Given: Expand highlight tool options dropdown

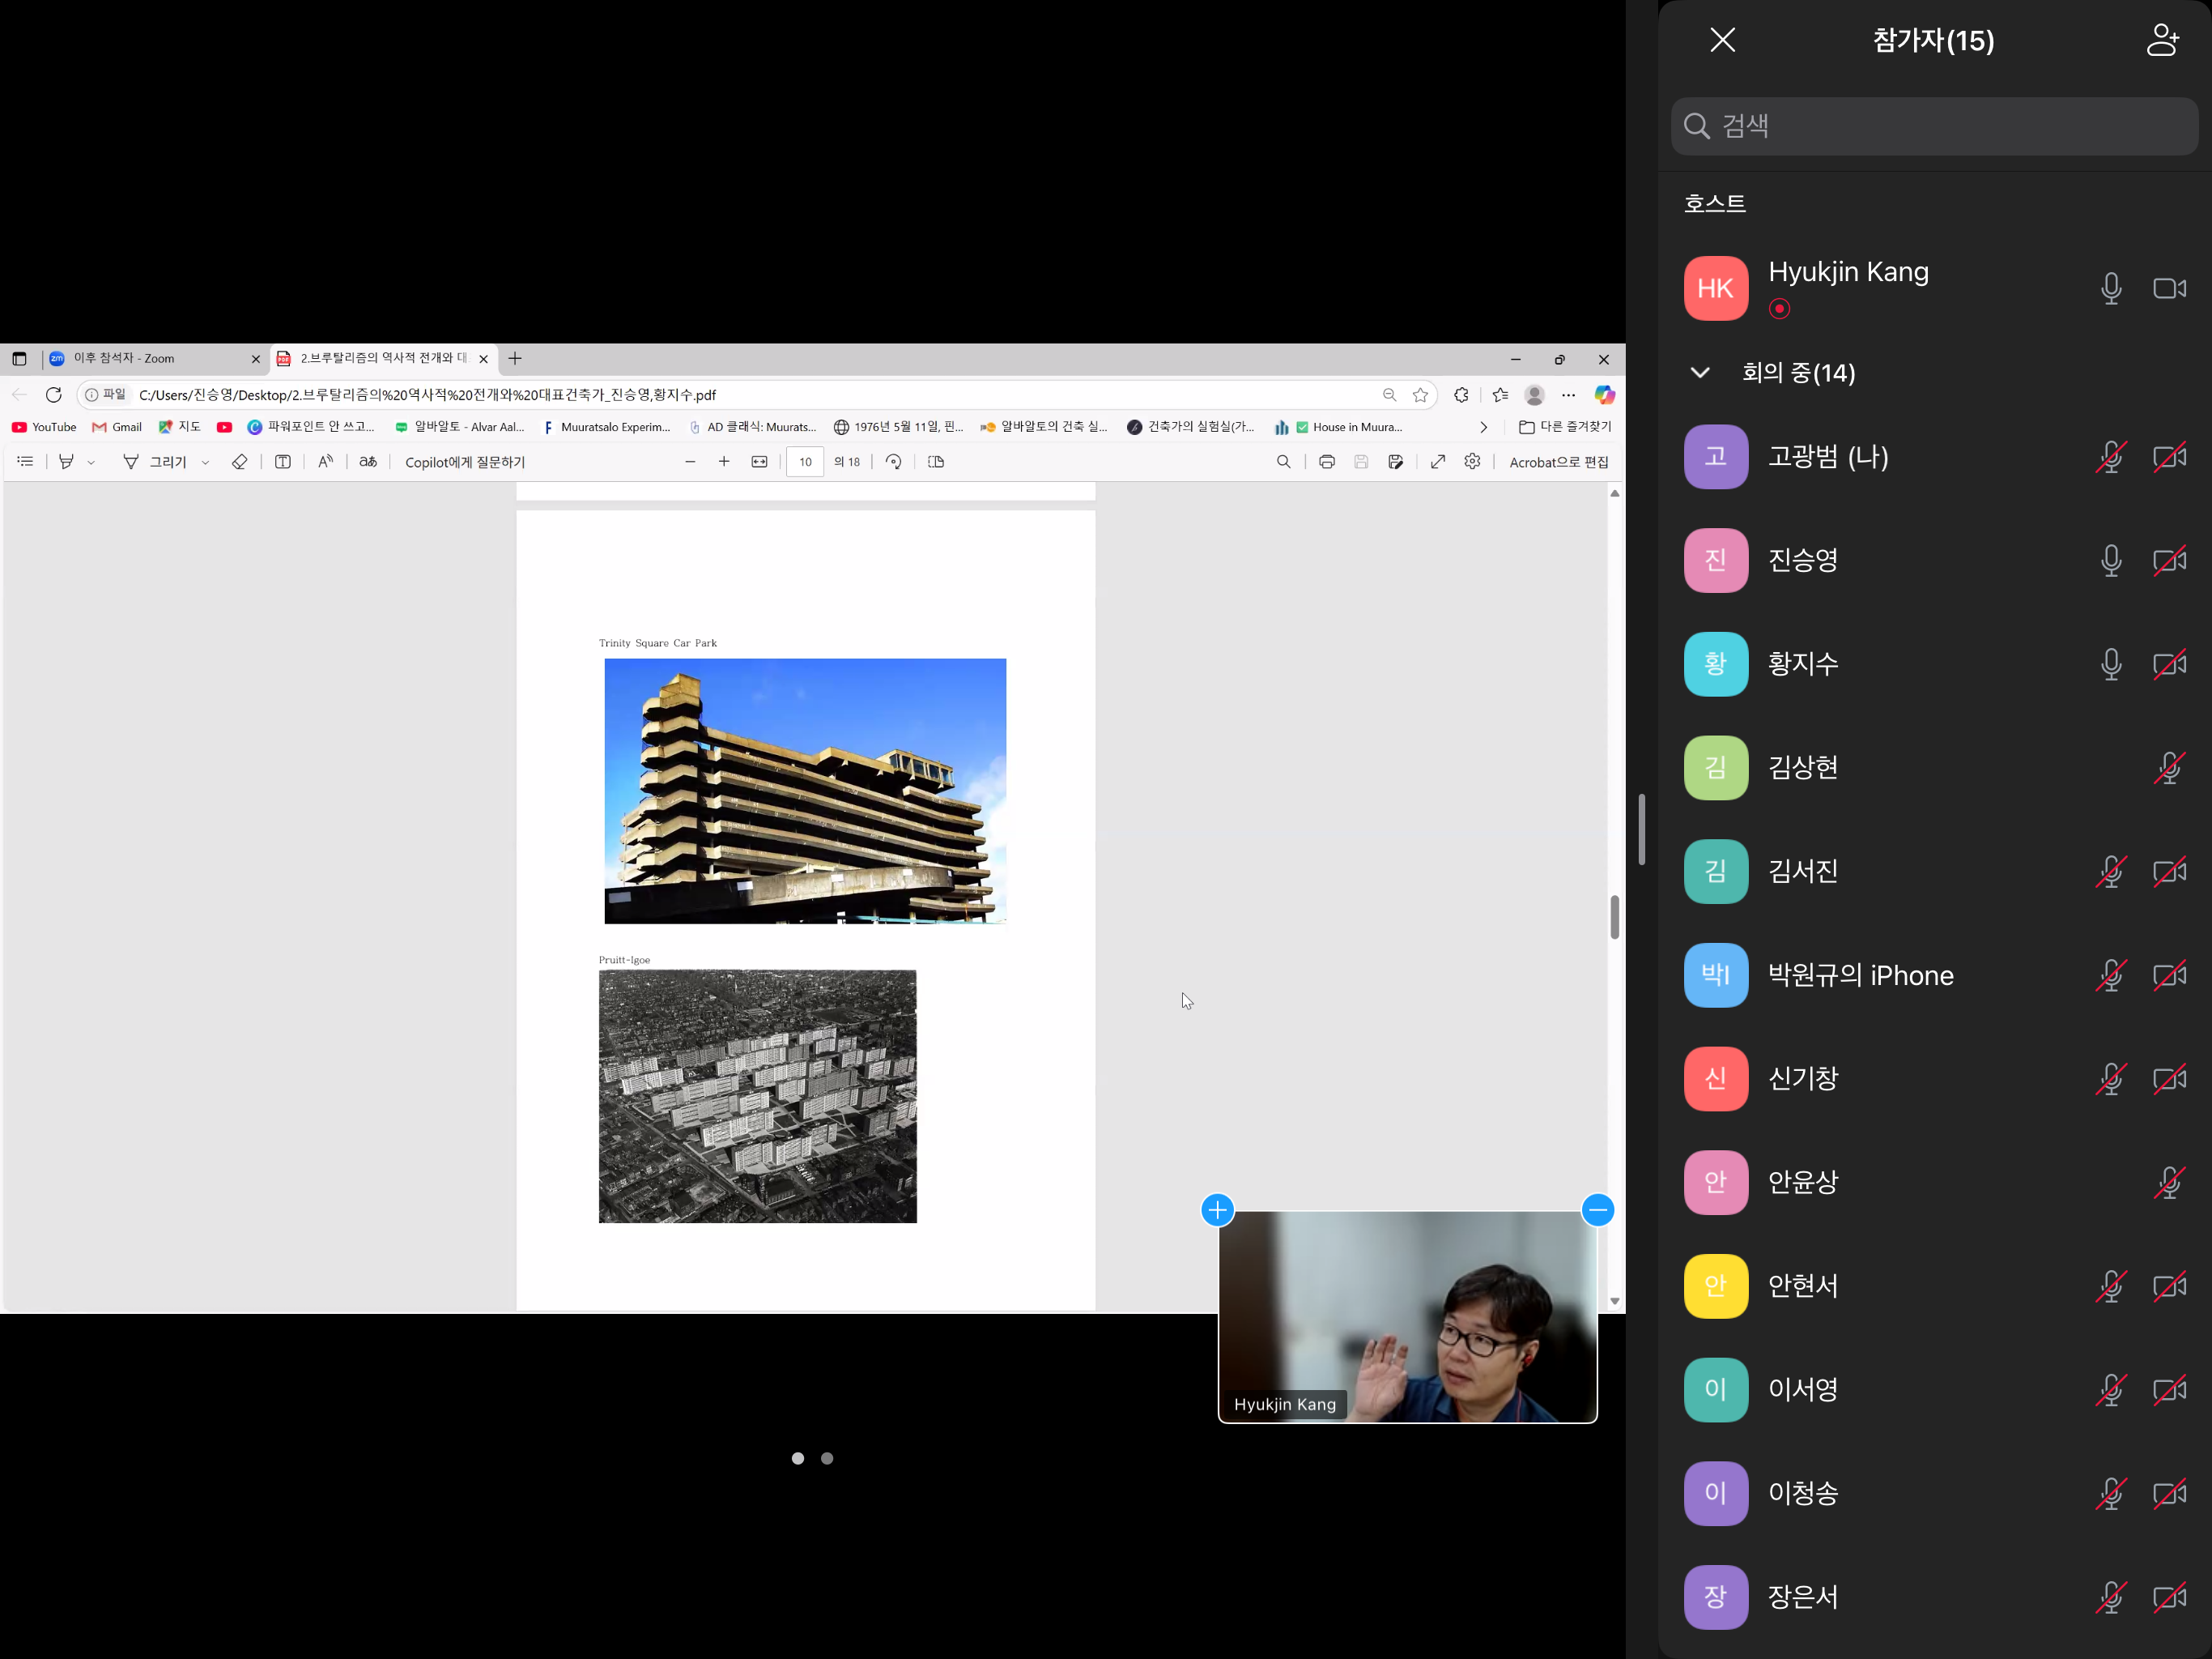Looking at the screenshot, I should point(91,463).
